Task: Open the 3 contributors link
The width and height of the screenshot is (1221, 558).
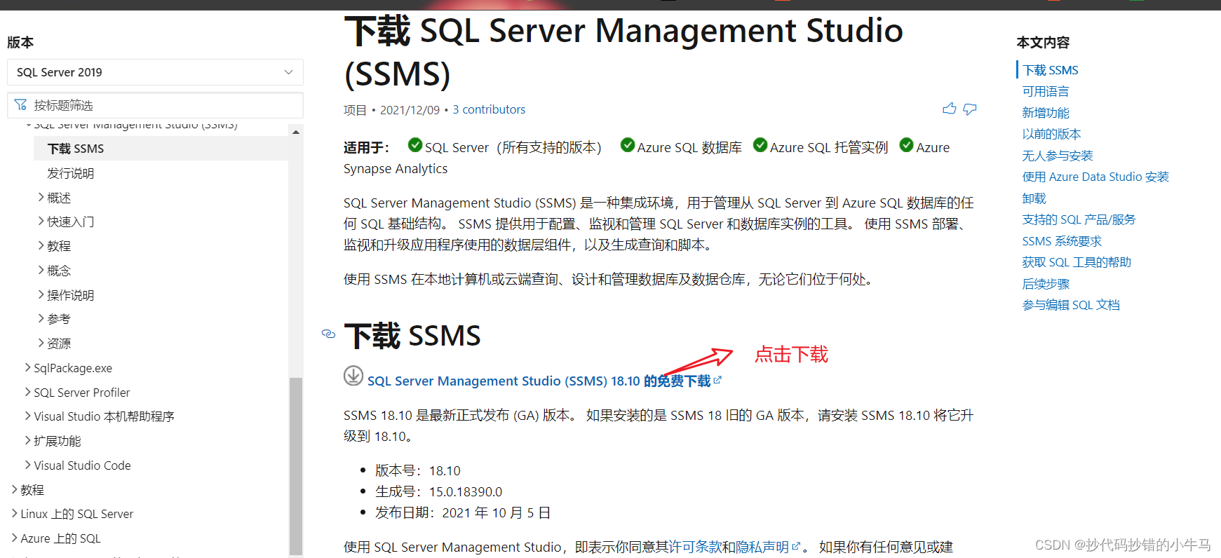Action: point(489,109)
